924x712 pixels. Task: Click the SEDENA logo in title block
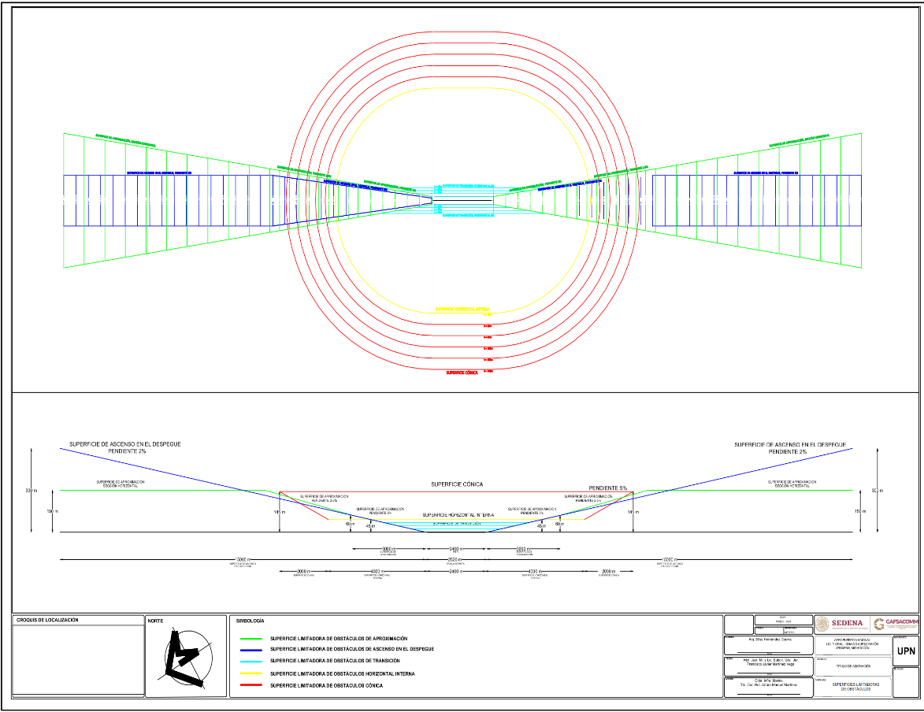pyautogui.click(x=842, y=623)
